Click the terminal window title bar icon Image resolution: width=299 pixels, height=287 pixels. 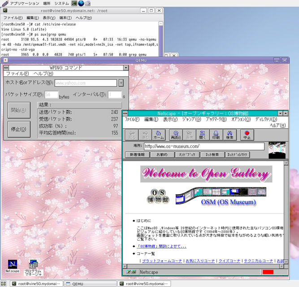[x=5, y=10]
